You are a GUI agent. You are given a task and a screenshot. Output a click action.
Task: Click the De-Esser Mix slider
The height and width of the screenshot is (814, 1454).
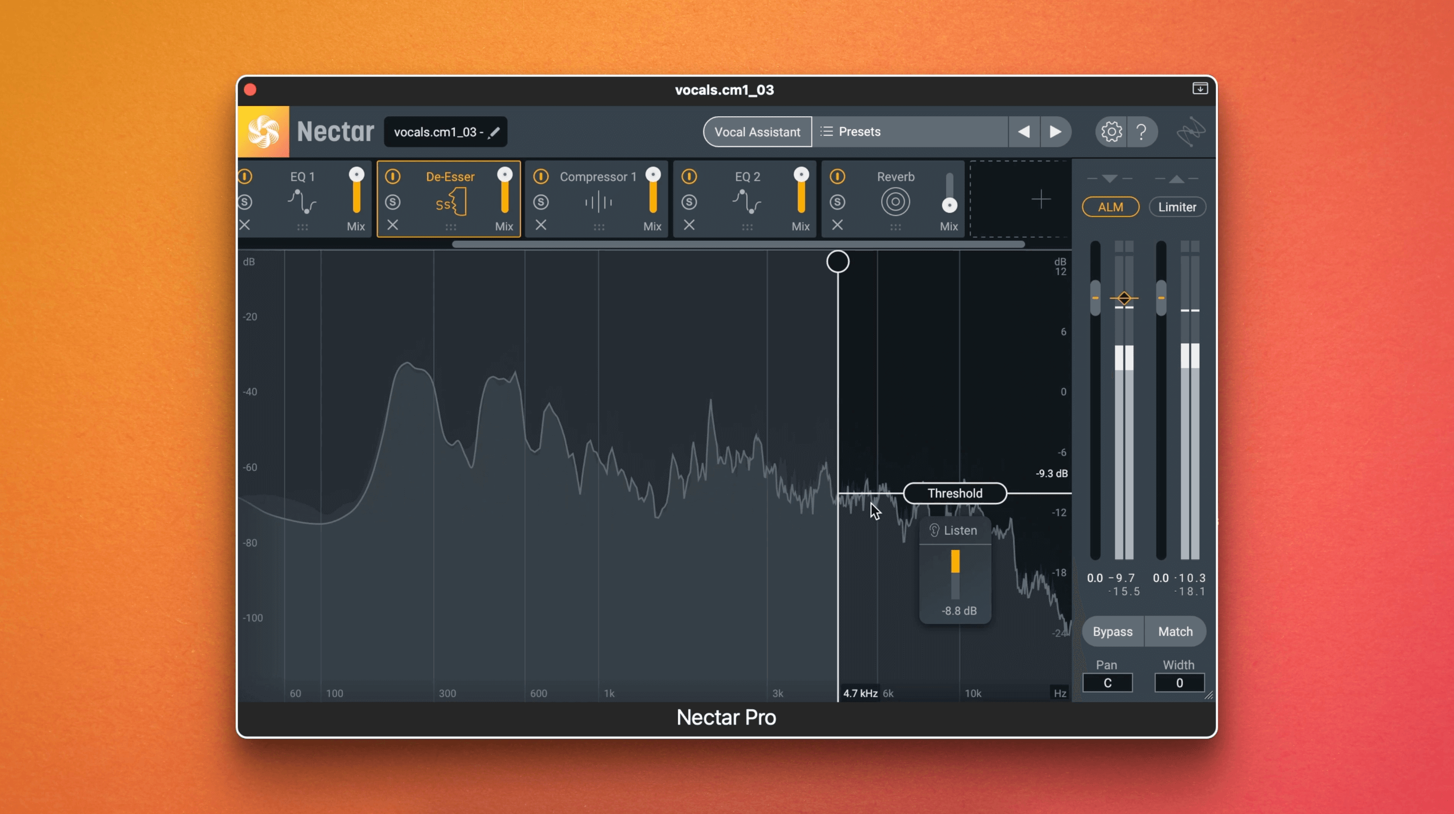click(505, 191)
